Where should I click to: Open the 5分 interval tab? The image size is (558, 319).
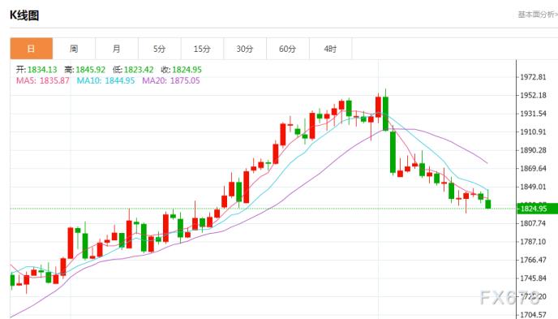tap(160, 49)
